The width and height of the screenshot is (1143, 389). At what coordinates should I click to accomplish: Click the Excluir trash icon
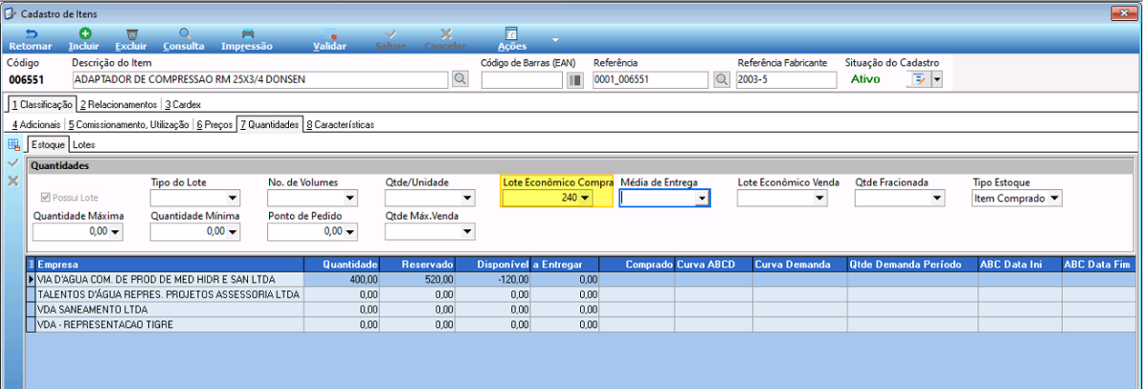[132, 33]
